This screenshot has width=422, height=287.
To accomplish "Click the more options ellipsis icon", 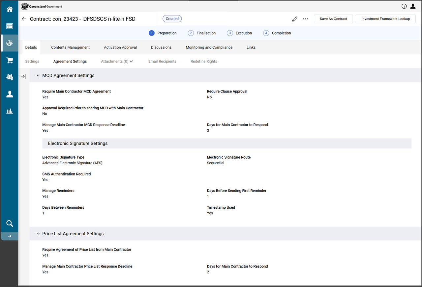I will tap(305, 19).
